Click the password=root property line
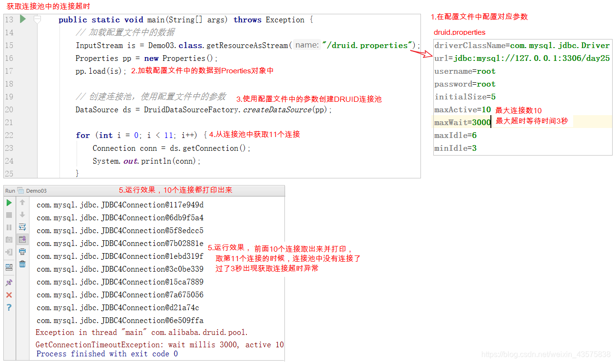This screenshot has height=363, width=615. pyautogui.click(x=465, y=84)
